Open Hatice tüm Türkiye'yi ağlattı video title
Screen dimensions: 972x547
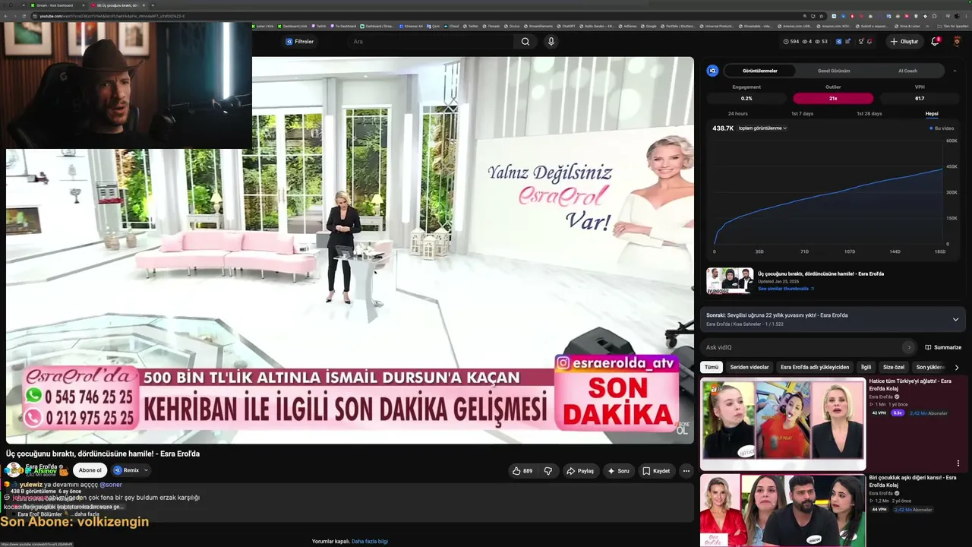click(x=910, y=384)
